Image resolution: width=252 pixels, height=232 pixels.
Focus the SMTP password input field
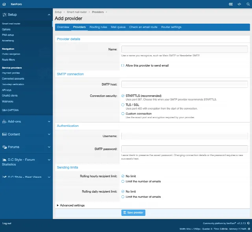click(185, 149)
